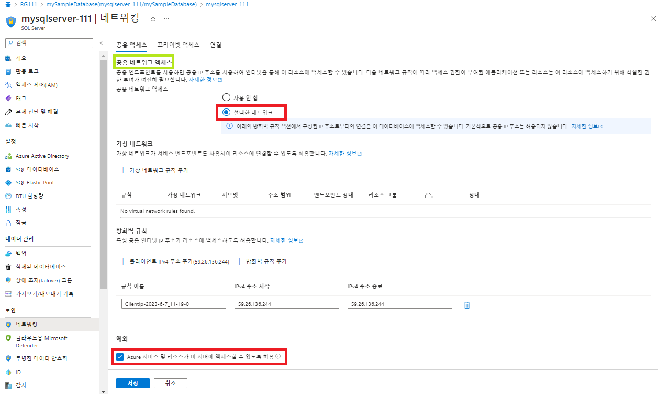The width and height of the screenshot is (658, 394).
Task: Click the sidebar 검색 search field
Action: point(49,43)
